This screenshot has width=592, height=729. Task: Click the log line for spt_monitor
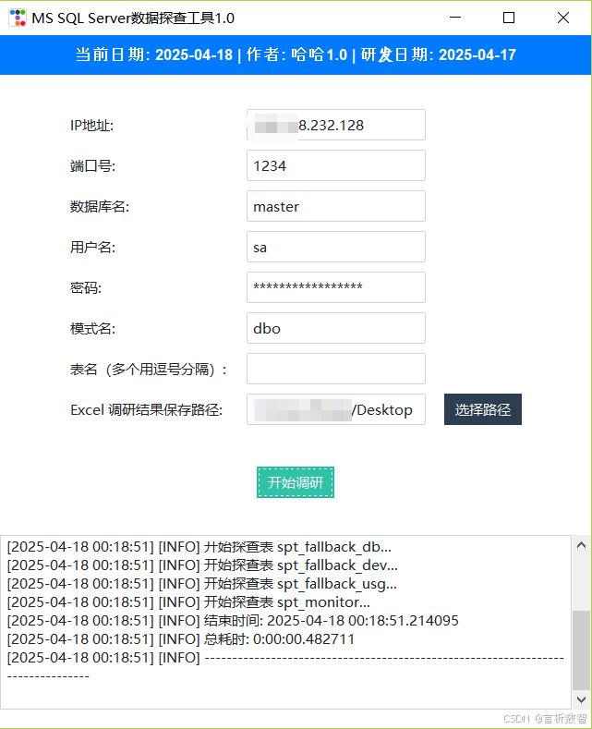click(x=188, y=602)
